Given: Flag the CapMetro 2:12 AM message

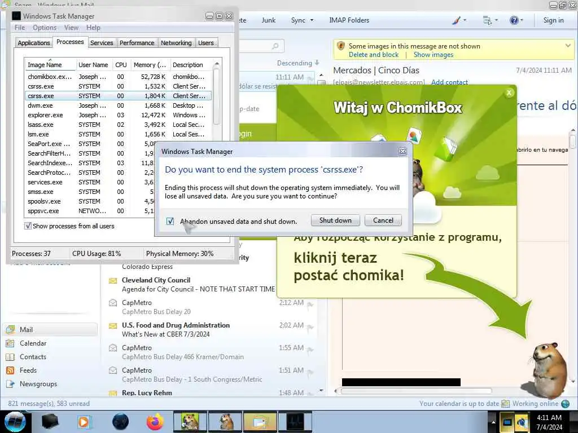Looking at the screenshot, I should pyautogui.click(x=310, y=304).
